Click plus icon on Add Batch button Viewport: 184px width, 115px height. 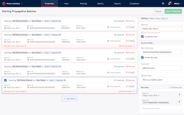tap(64, 99)
